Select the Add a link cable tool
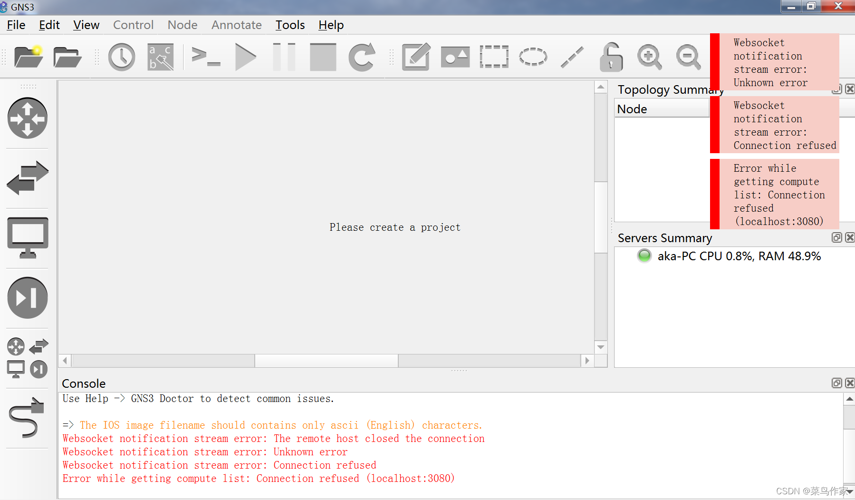The width and height of the screenshot is (855, 500). point(27,418)
